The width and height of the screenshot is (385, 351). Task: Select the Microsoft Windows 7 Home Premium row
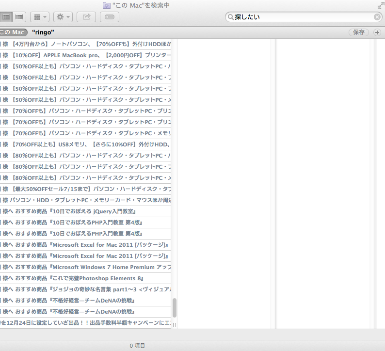point(85,267)
